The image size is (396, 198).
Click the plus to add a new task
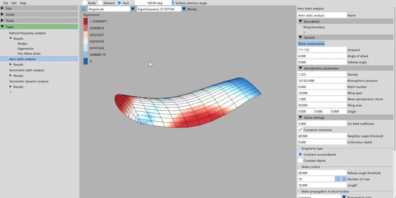[x=10, y=92]
